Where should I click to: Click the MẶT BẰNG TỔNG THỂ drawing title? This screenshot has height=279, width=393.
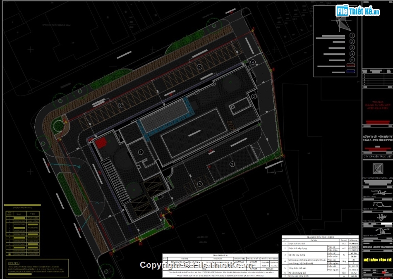tap(377, 260)
